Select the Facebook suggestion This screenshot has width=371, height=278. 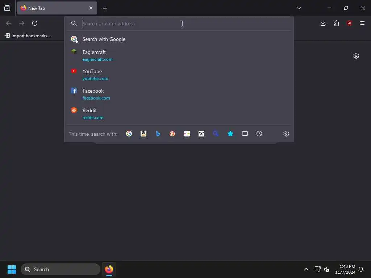[179, 94]
